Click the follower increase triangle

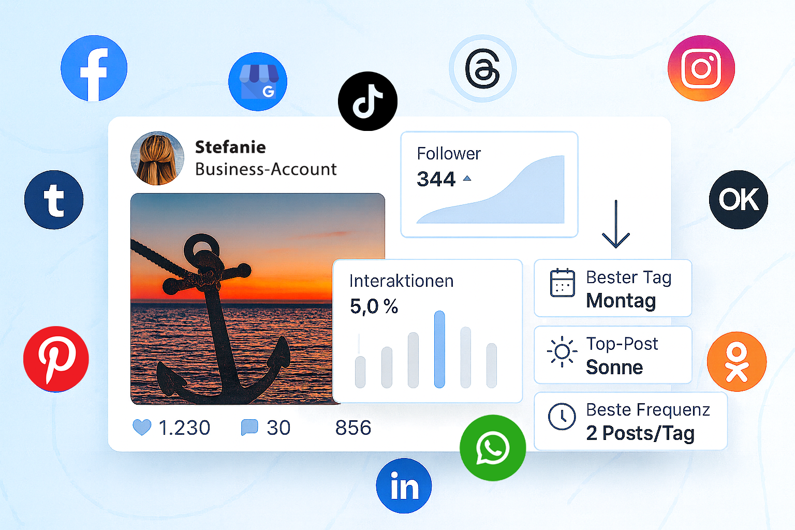(467, 178)
